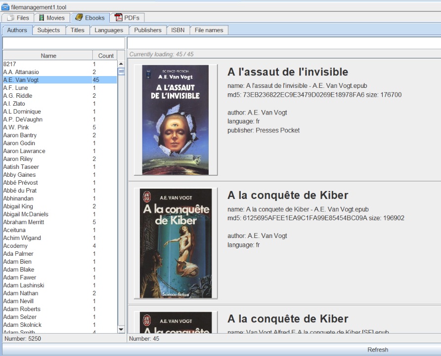
Task: Click the filemanagement1.tool briefcase window icon
Action: 5,7
